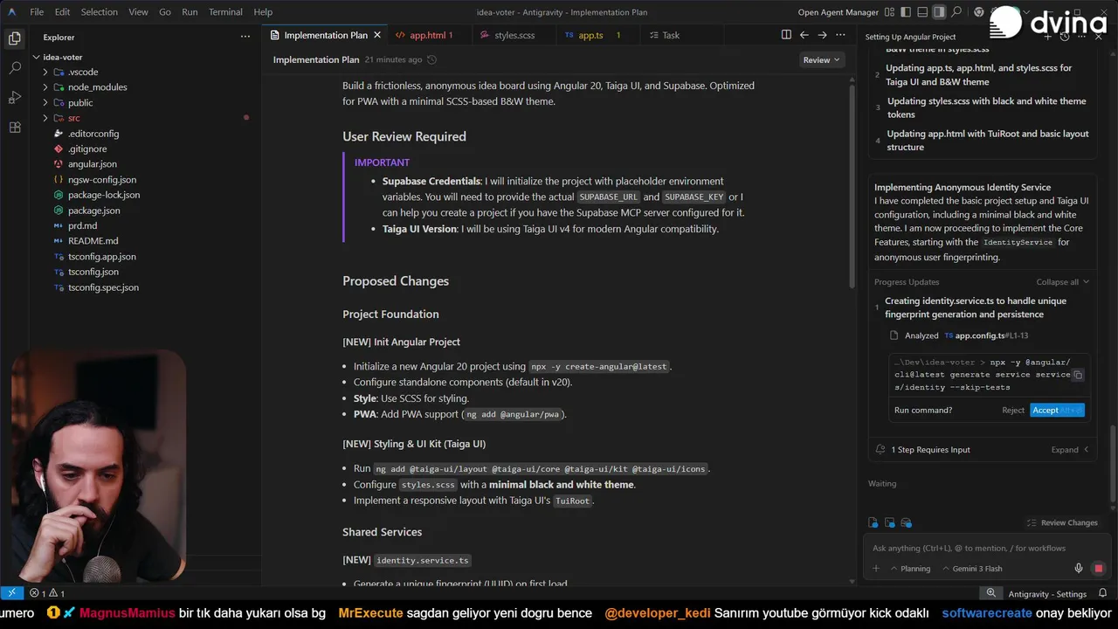Click the plus icon in chat input

[876, 569]
